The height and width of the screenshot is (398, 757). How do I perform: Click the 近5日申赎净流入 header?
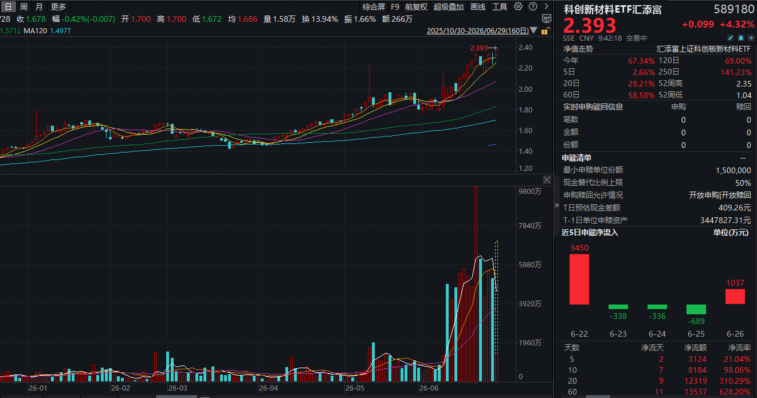[590, 233]
